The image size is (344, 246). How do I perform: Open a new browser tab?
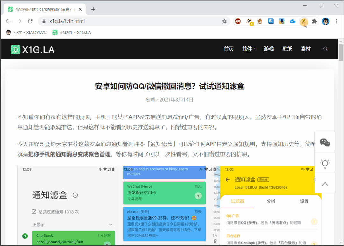(93, 9)
